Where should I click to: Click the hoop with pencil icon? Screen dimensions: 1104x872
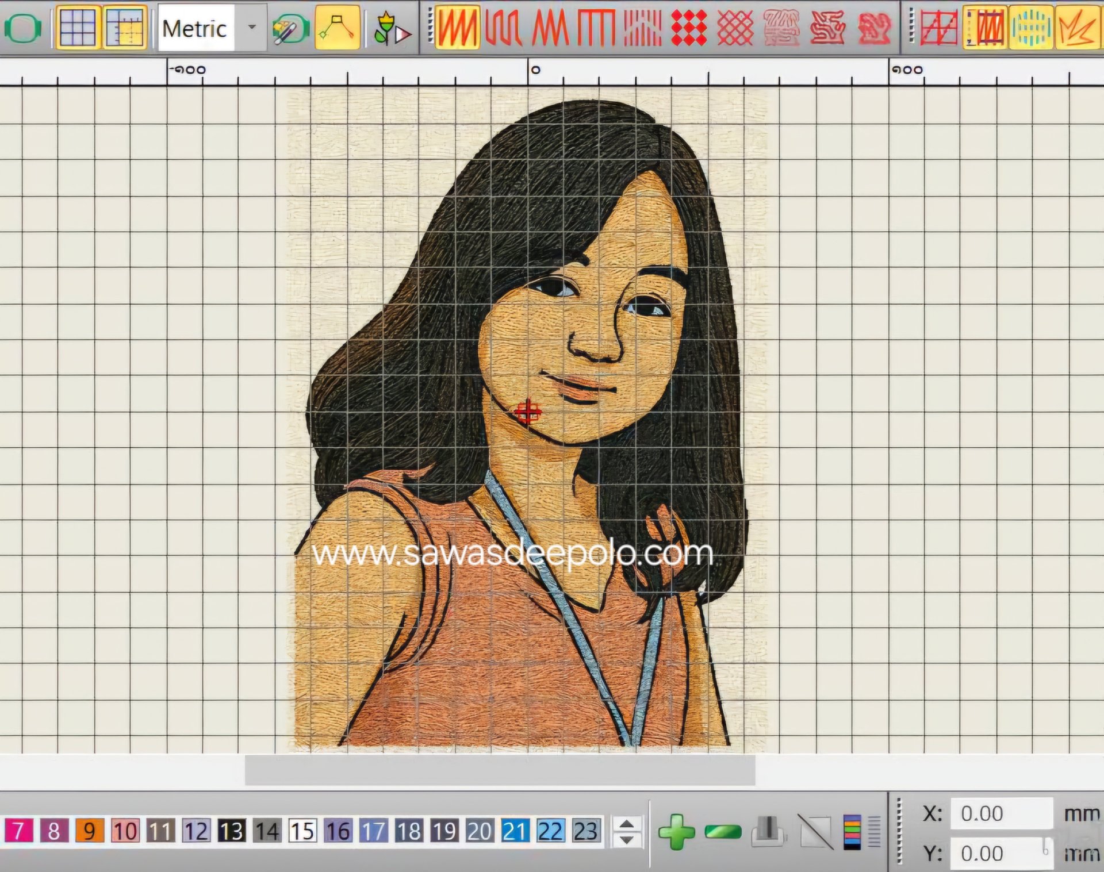click(x=290, y=29)
